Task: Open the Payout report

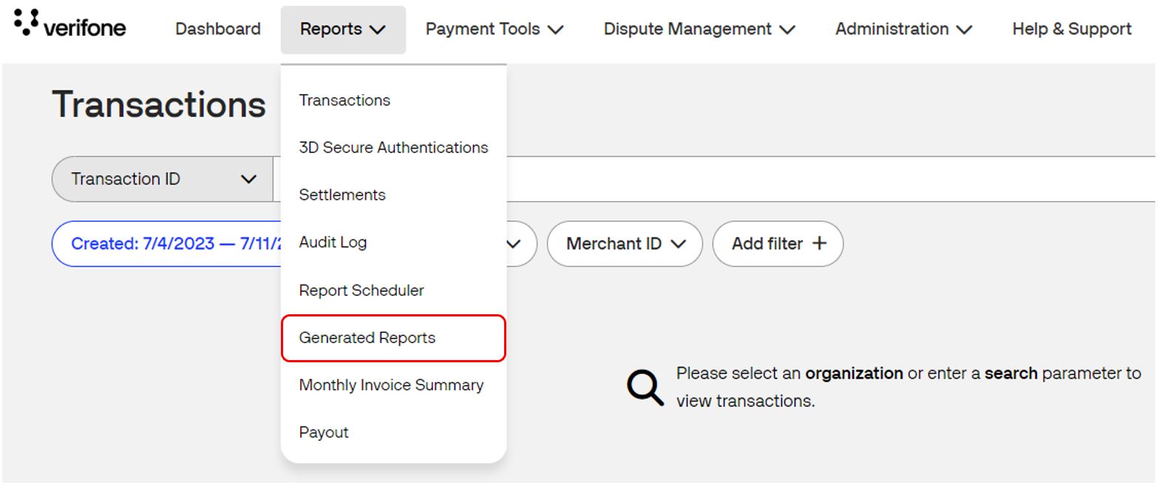Action: click(x=324, y=433)
